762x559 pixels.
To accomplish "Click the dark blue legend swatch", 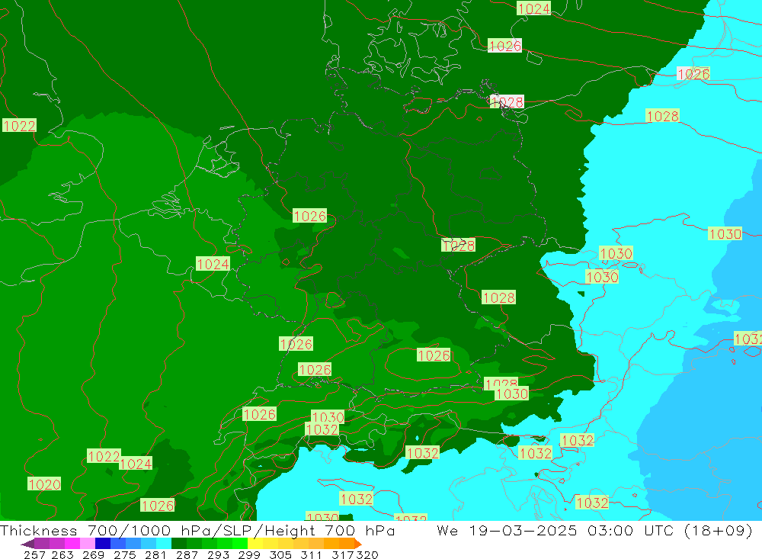I will tap(103, 544).
